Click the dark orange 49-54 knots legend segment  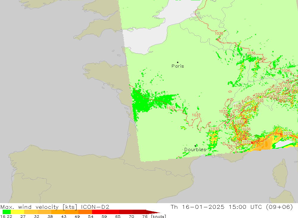85,212
